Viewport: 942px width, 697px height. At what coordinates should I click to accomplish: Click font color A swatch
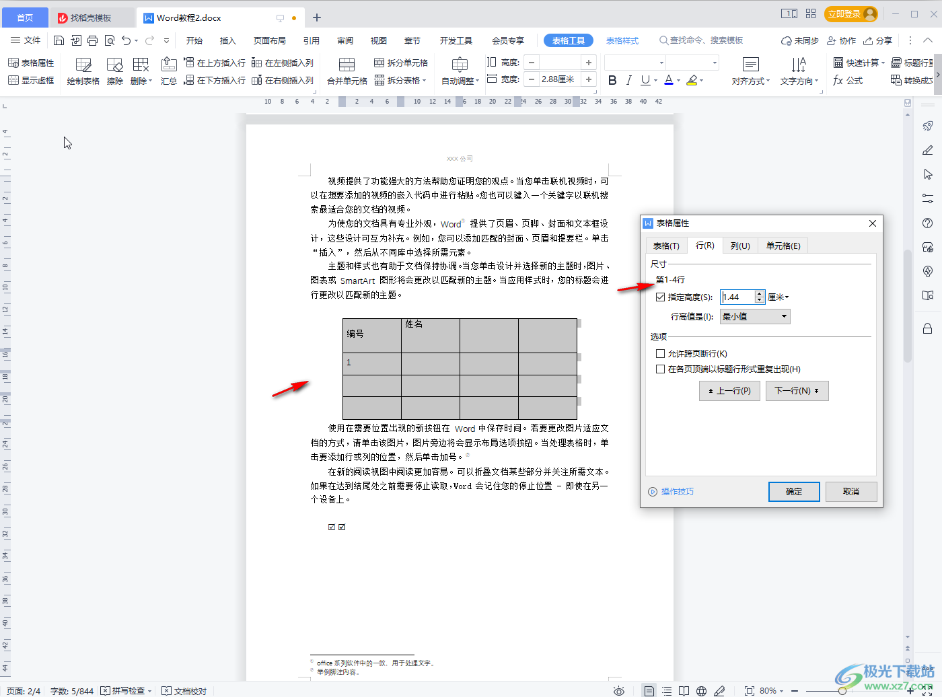click(x=669, y=80)
